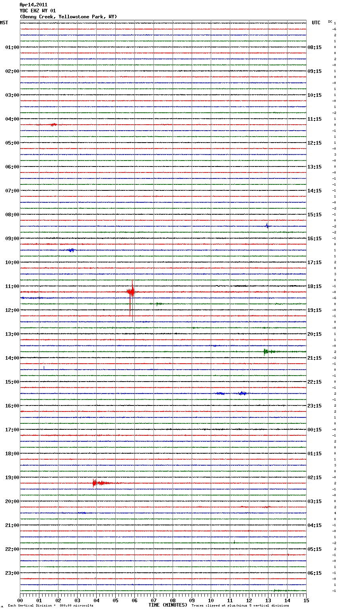Select the 21:15 UTC time label
This screenshot has width=338, height=611.
tap(315, 358)
